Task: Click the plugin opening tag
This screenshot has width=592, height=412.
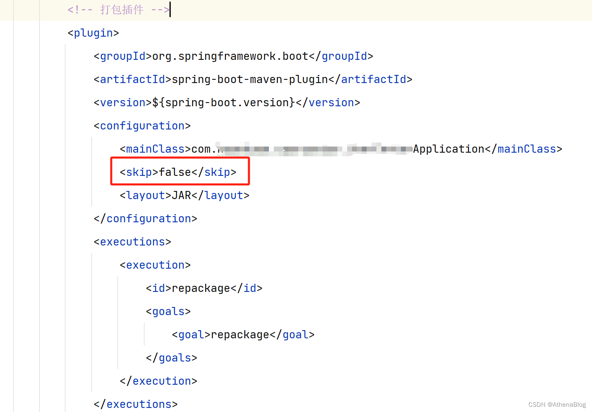Action: click(x=93, y=33)
